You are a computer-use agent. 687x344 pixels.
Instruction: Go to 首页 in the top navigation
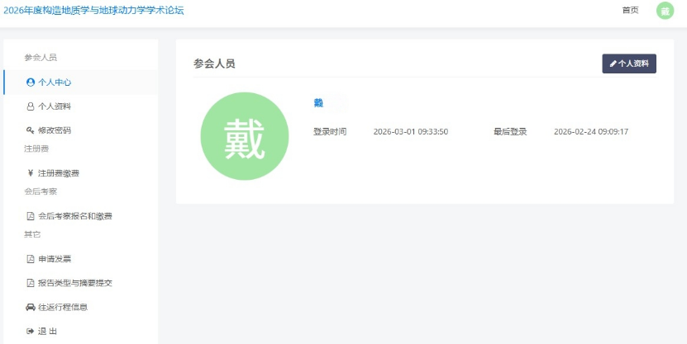point(630,11)
